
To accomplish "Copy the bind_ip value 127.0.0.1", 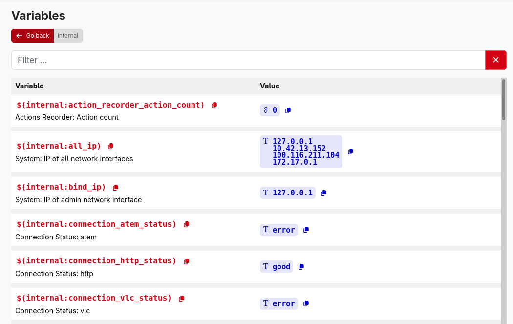I will [x=323, y=192].
